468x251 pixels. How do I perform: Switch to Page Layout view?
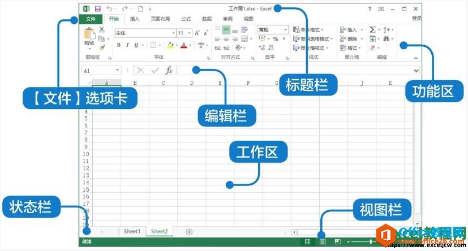click(x=323, y=242)
